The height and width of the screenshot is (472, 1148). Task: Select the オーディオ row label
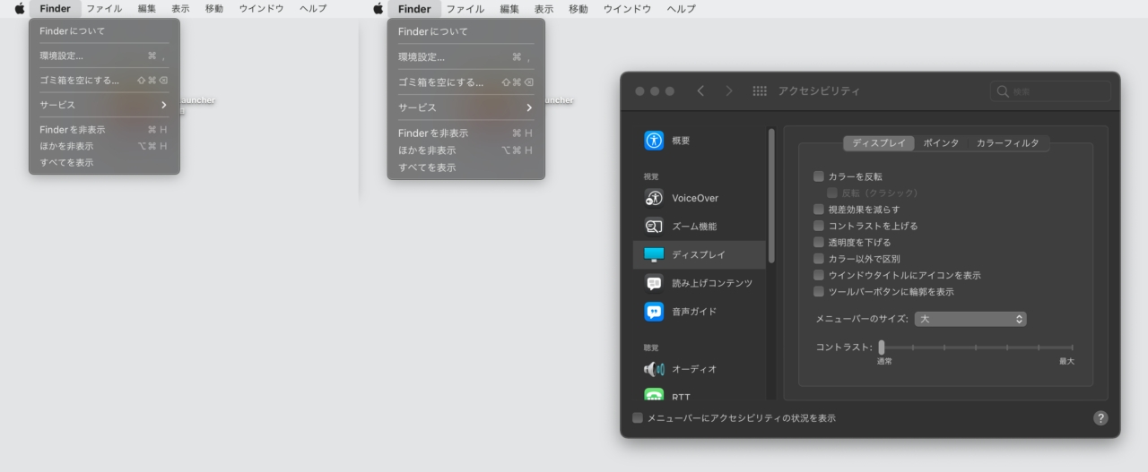[x=694, y=369]
